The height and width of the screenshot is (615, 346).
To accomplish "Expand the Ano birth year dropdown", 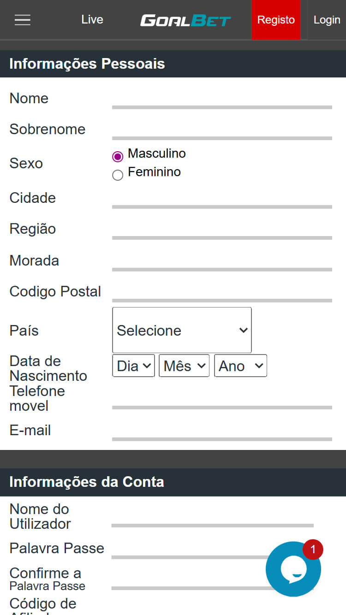I will click(x=240, y=366).
